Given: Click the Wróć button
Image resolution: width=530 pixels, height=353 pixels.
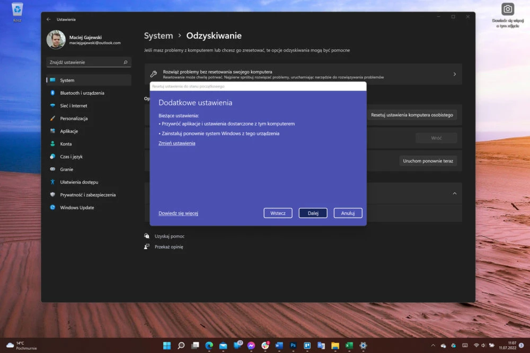Looking at the screenshot, I should (436, 138).
